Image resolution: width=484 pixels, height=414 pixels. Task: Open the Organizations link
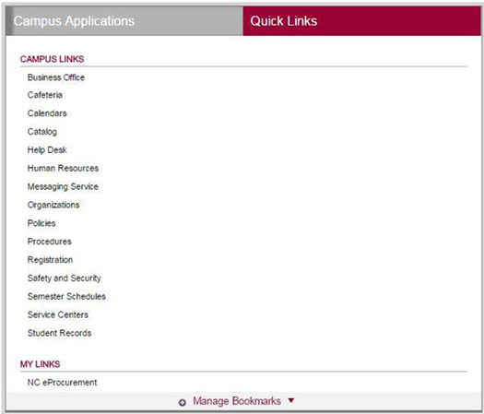point(53,205)
